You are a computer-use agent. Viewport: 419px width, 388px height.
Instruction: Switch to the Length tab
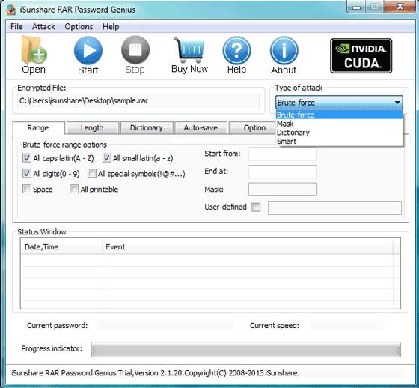(x=93, y=128)
